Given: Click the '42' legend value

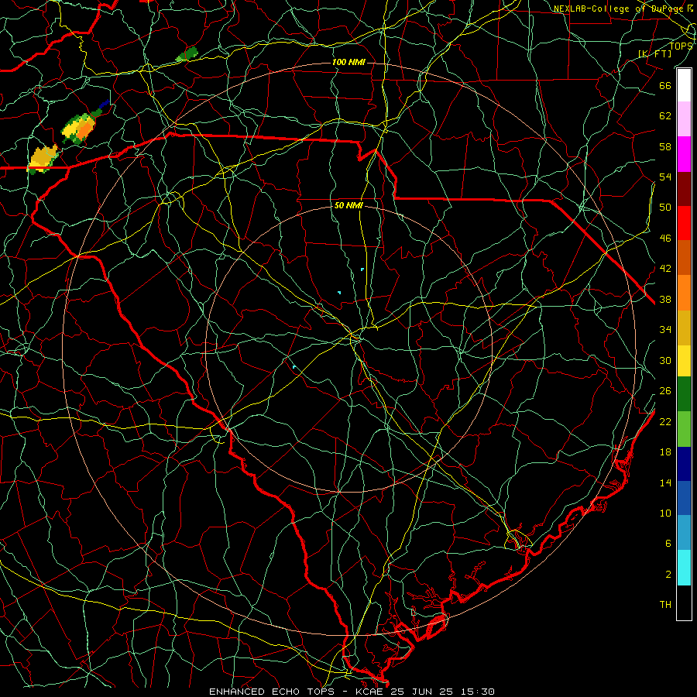Looking at the screenshot, I should [665, 269].
